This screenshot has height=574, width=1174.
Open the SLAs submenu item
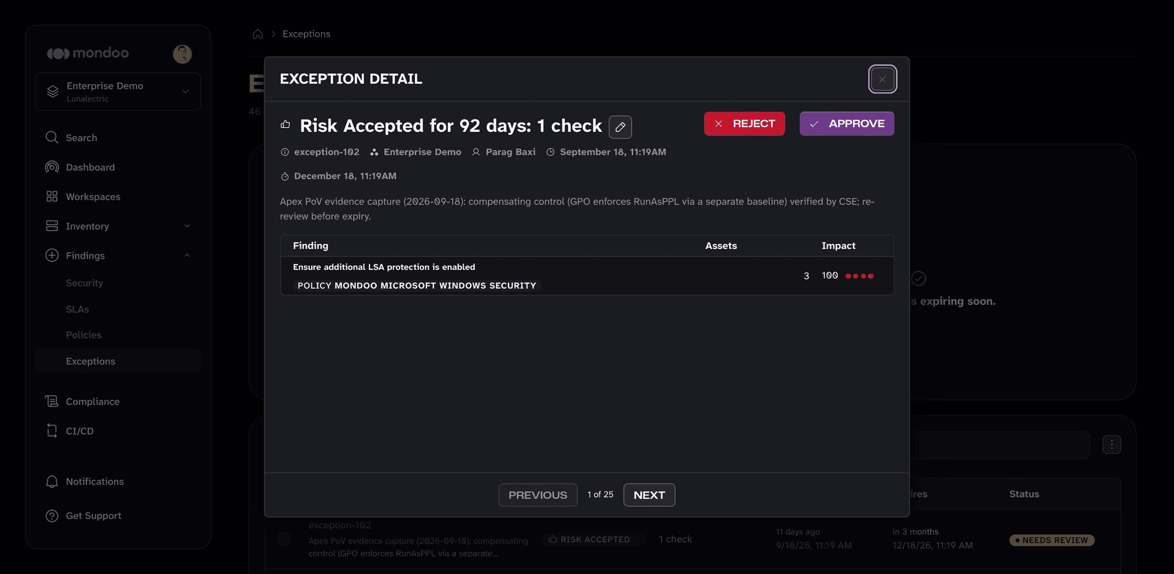(x=77, y=309)
